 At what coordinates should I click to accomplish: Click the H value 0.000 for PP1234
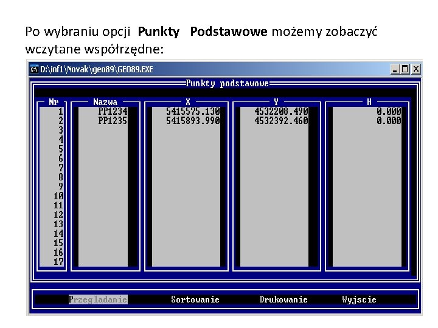[x=389, y=111]
